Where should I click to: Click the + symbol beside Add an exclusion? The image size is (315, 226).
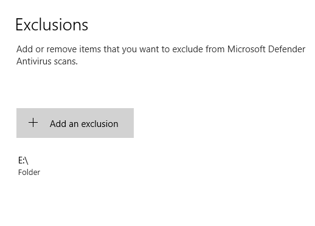coord(33,123)
